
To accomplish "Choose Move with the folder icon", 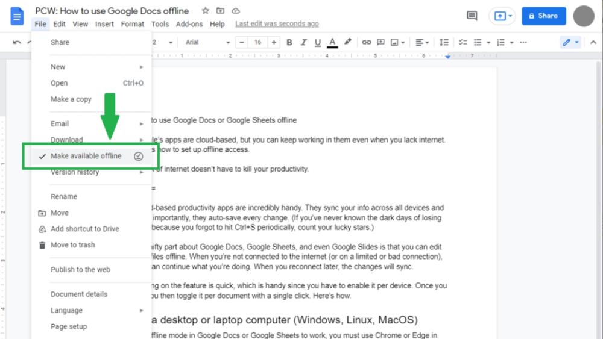I will [x=92, y=213].
